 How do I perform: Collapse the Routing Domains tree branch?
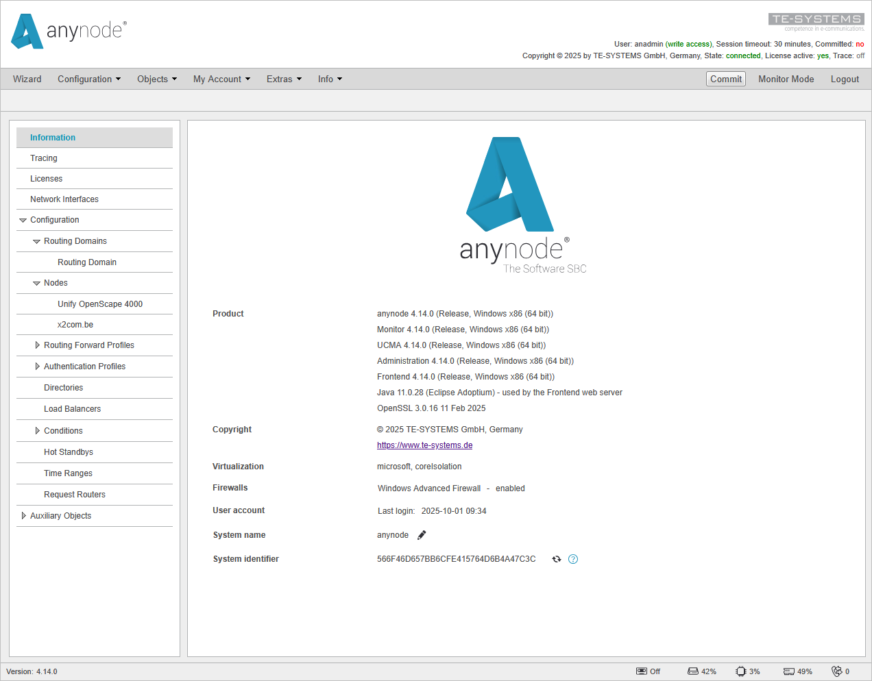[36, 241]
